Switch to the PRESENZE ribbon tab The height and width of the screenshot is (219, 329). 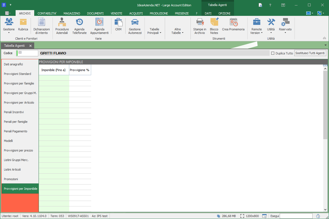pos(182,13)
